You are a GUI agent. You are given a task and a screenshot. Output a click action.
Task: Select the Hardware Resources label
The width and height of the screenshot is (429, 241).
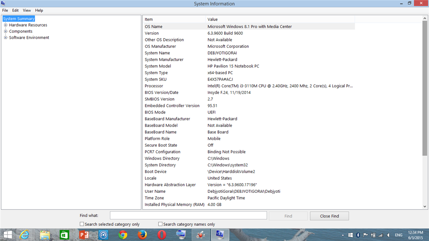click(x=28, y=25)
